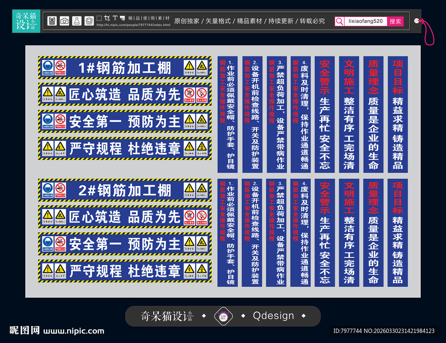Click the handbag icon in toolbar
The height and width of the screenshot is (343, 446).
[x=89, y=20]
